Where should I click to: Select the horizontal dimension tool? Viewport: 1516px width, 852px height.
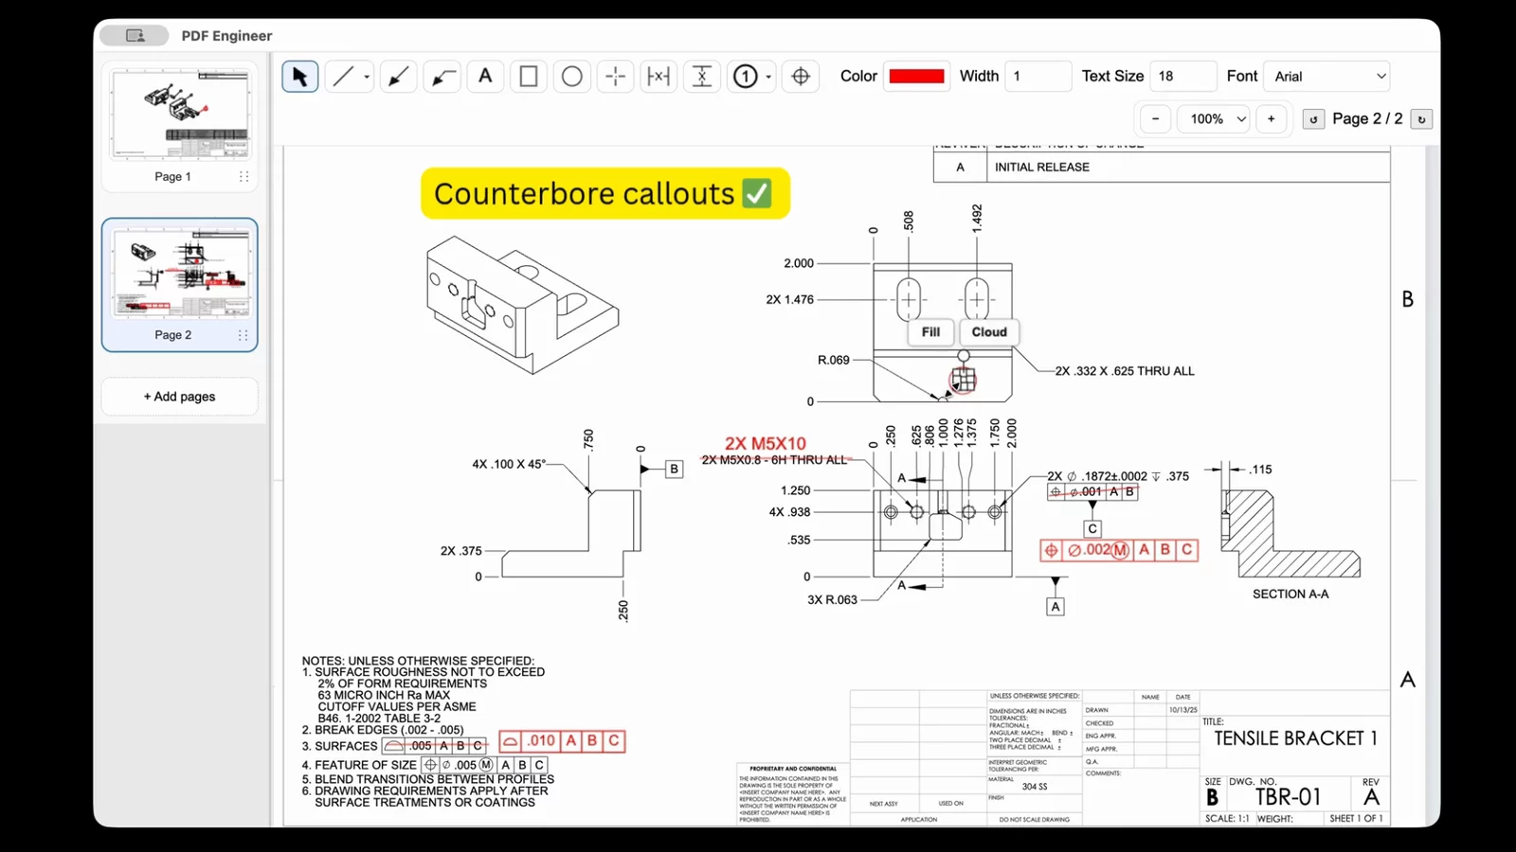[658, 76]
